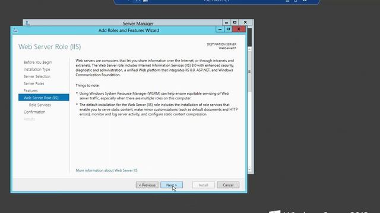Restore the remote desktop connection bar window

click(x=296, y=1)
